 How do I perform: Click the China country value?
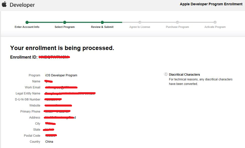click(x=49, y=142)
